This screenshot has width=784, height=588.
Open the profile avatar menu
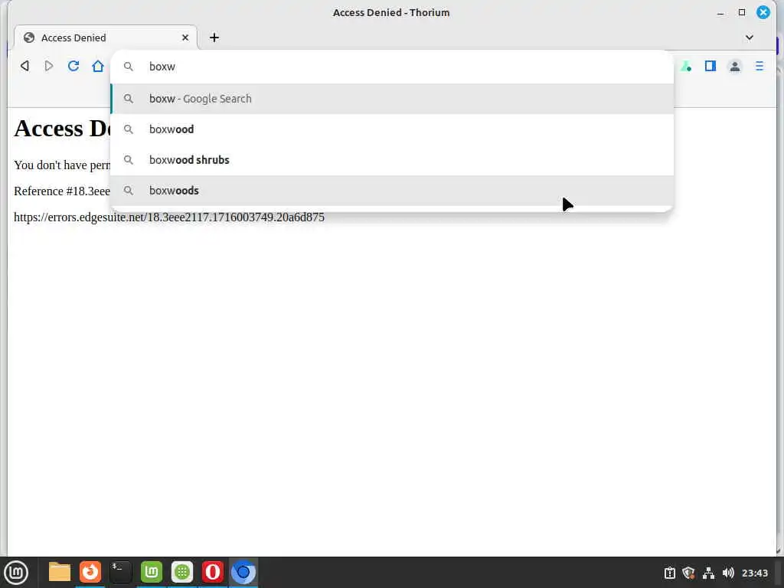pos(735,66)
